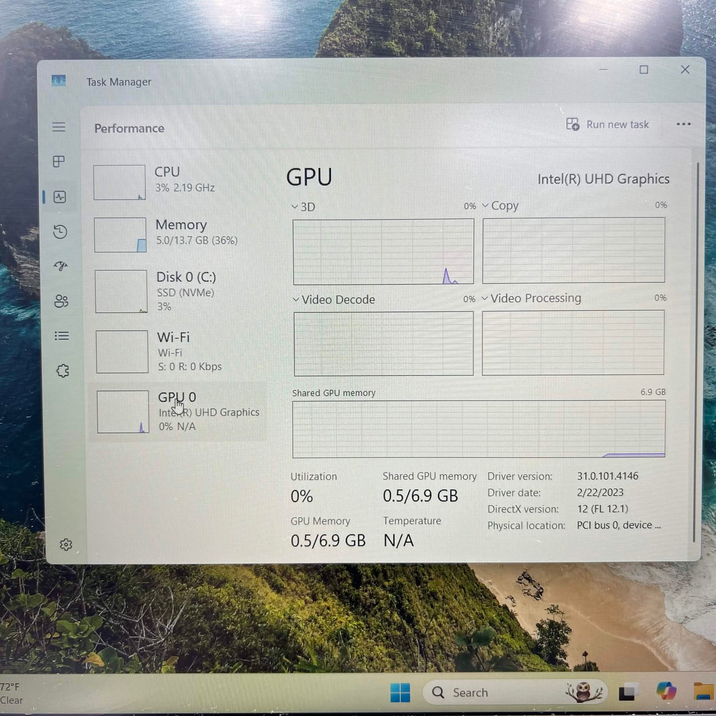Viewport: 716px width, 716px height.
Task: Open the Windows Start button
Action: pyautogui.click(x=400, y=692)
